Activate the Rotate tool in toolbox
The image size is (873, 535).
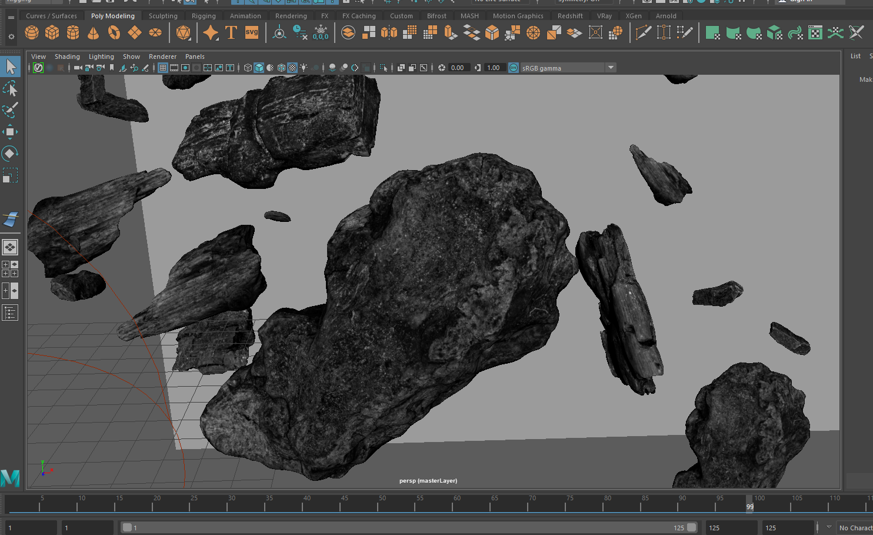[x=10, y=154]
